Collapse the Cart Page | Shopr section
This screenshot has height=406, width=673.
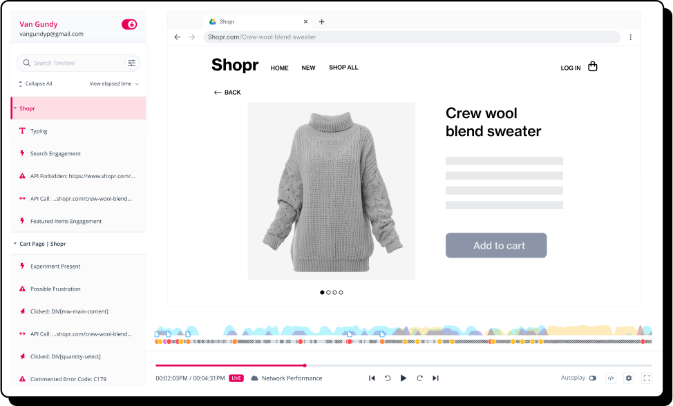pos(15,244)
